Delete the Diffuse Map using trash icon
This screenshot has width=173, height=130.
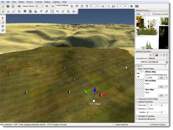[x=167, y=78]
